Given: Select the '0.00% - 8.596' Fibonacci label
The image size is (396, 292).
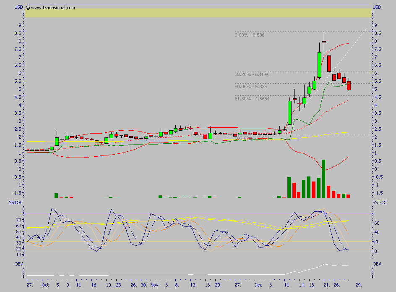Looking at the screenshot, I should tap(250, 35).
